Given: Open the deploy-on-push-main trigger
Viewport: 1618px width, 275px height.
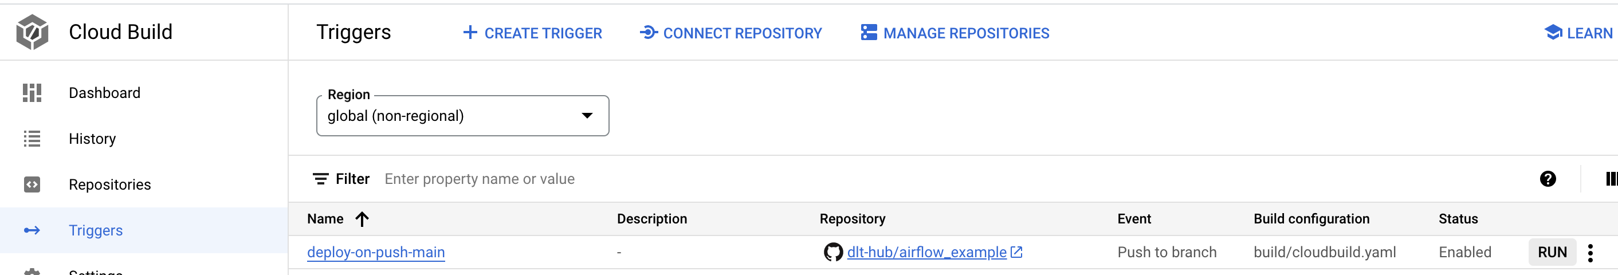Looking at the screenshot, I should (x=376, y=253).
